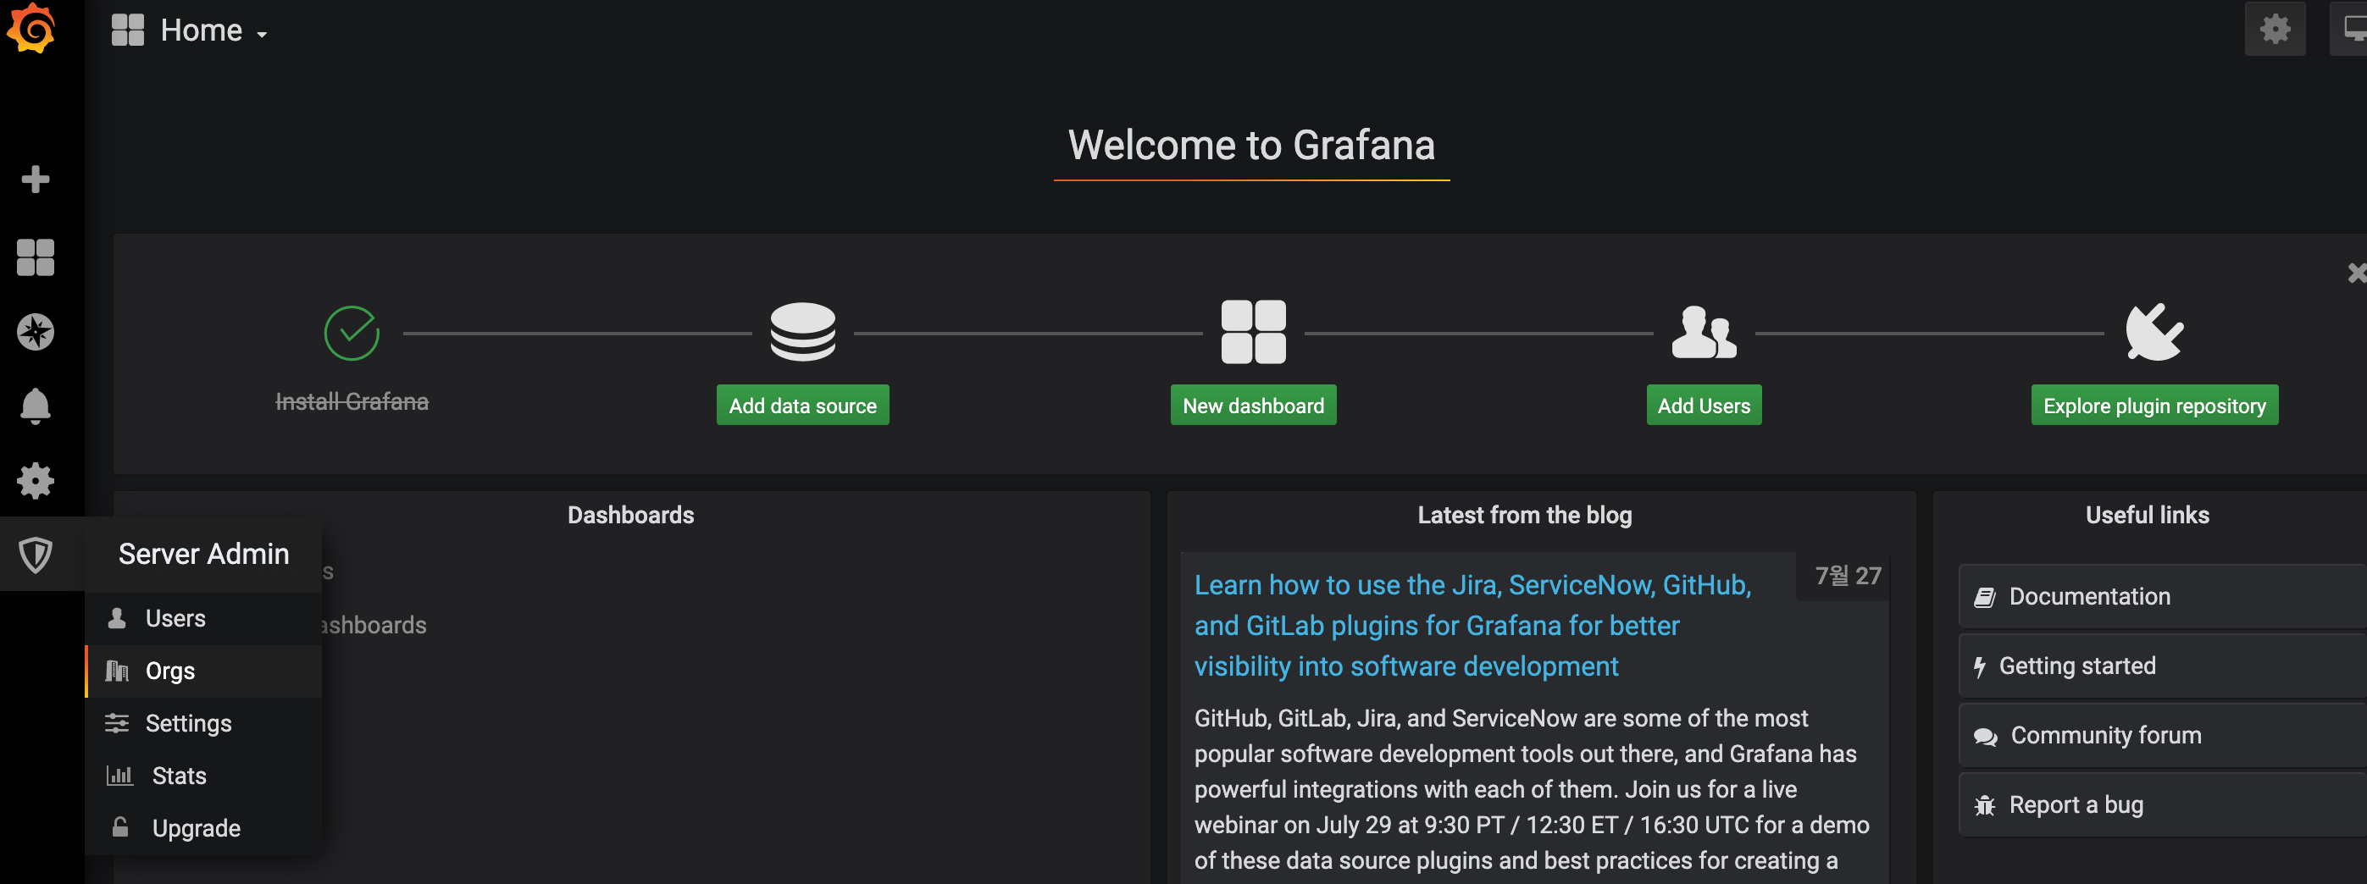Choose Upgrade in Server Admin menu
2367x884 pixels.
tap(203, 828)
